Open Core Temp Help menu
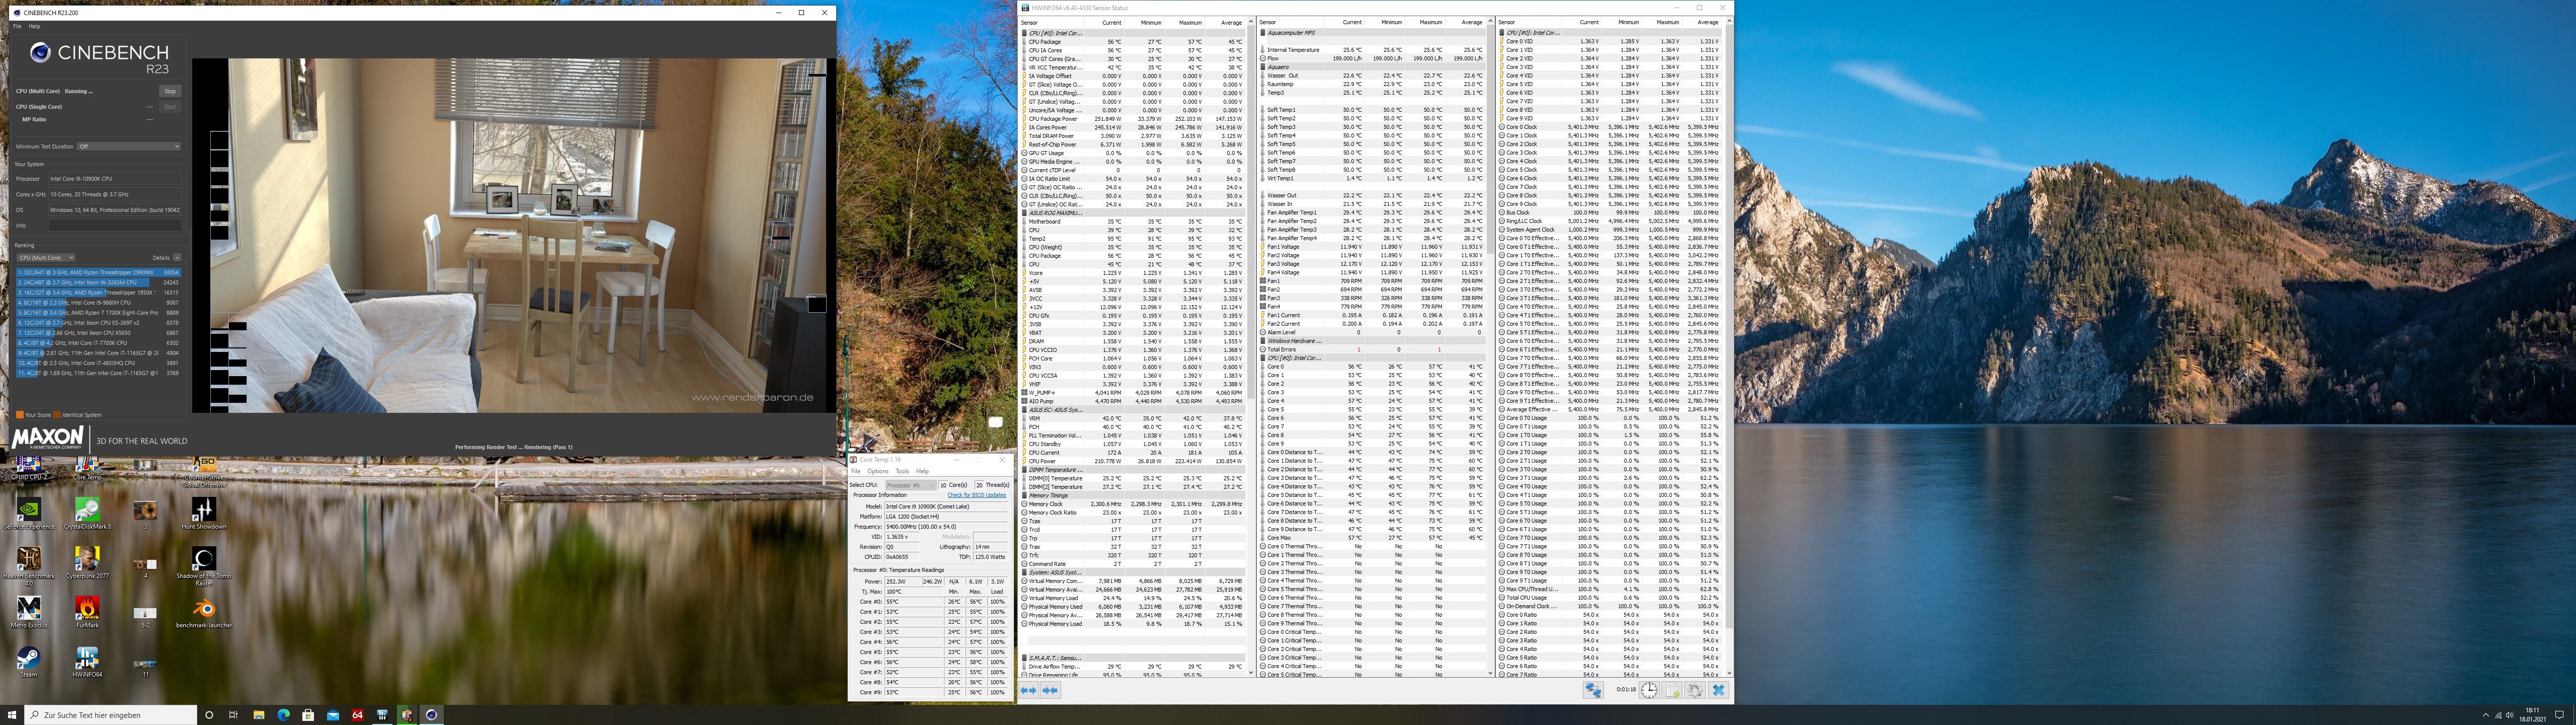The width and height of the screenshot is (2576, 725). (922, 471)
